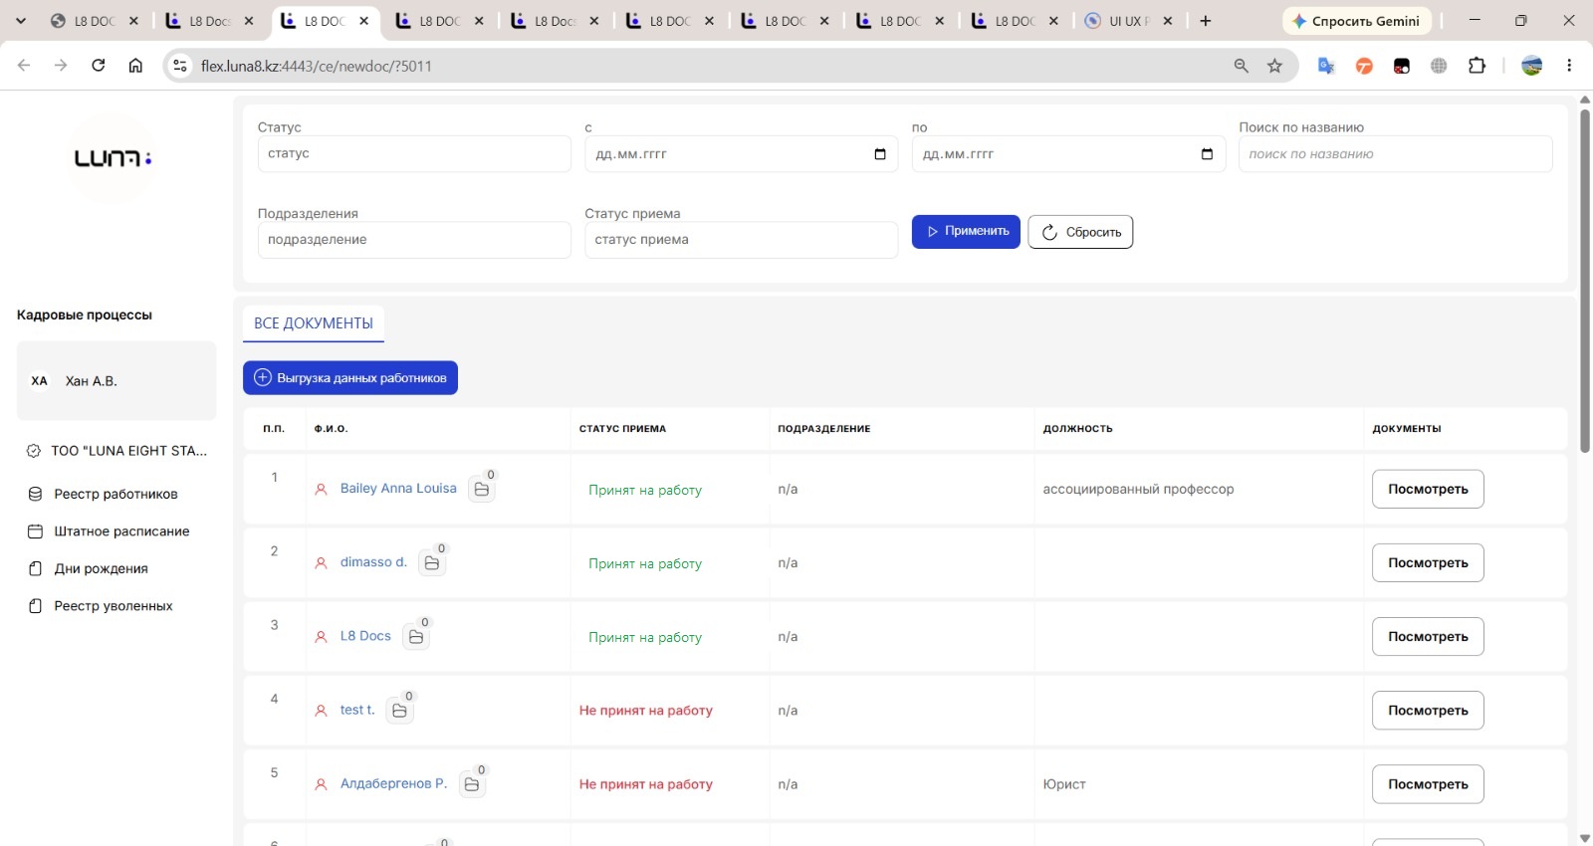Open Штатное расписание in sidebar
Image resolution: width=1593 pixels, height=846 pixels.
(x=121, y=531)
